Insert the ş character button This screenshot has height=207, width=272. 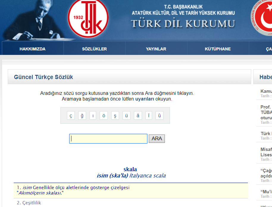coord(115,115)
